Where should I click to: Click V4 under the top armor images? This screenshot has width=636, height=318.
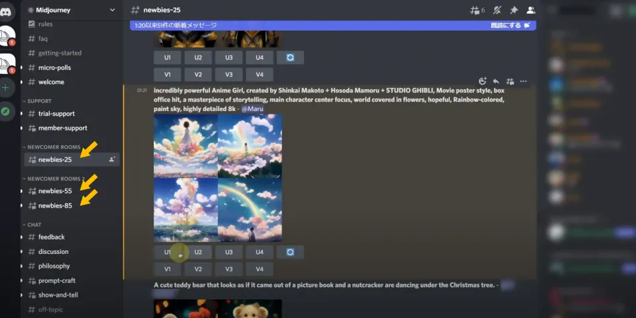coord(260,75)
